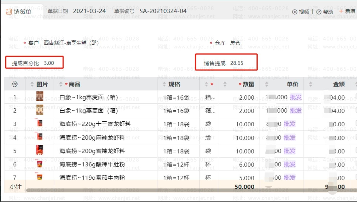The width and height of the screenshot is (357, 202).
Task: Open the 客户 field 西店紫江-惠享生鲜
Action: 71,43
